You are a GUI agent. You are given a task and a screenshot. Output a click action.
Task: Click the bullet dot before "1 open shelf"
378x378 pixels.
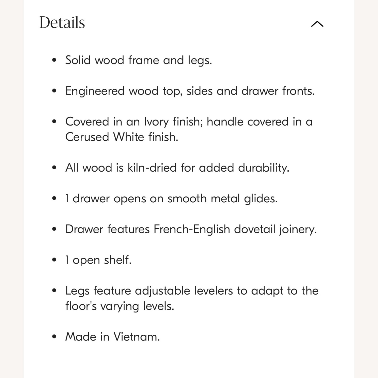coord(54,260)
